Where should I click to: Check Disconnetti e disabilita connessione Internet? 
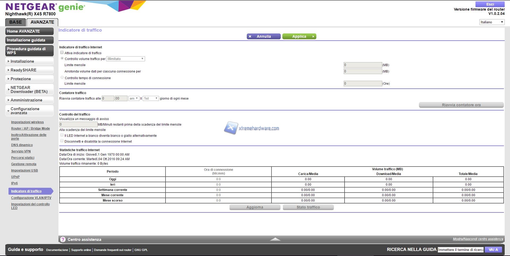[x=62, y=141]
